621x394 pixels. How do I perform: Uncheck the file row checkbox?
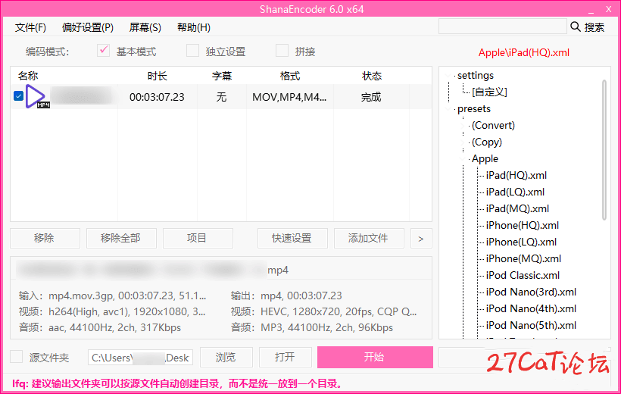[x=19, y=96]
